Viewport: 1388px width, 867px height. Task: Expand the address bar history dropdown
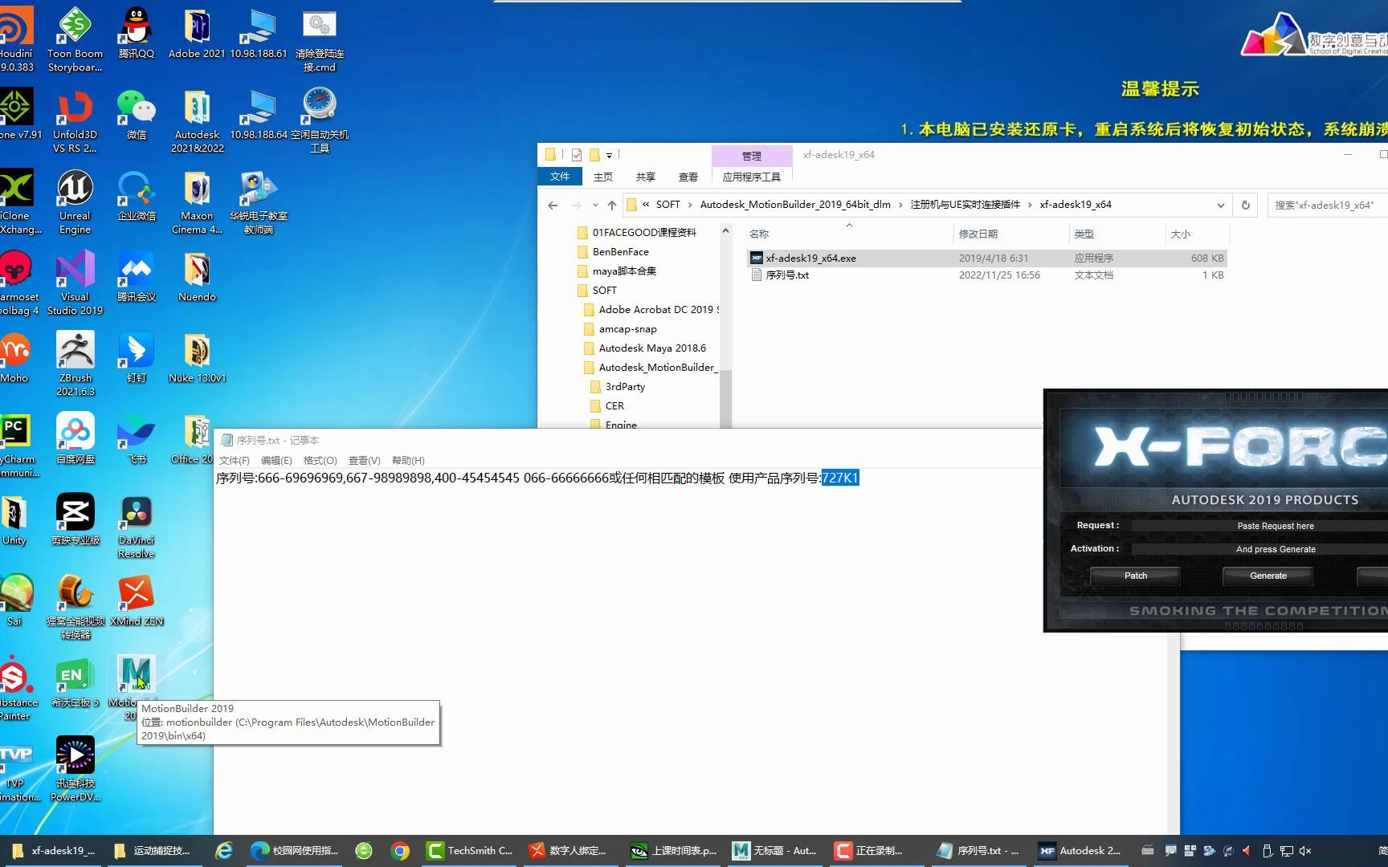coord(1220,206)
